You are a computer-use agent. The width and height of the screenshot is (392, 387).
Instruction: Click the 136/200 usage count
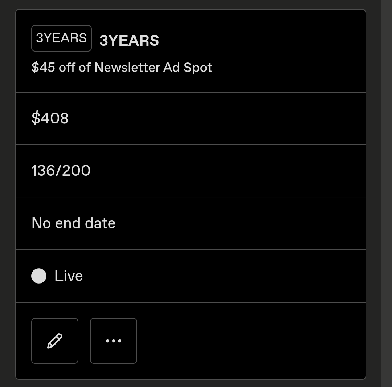click(61, 171)
